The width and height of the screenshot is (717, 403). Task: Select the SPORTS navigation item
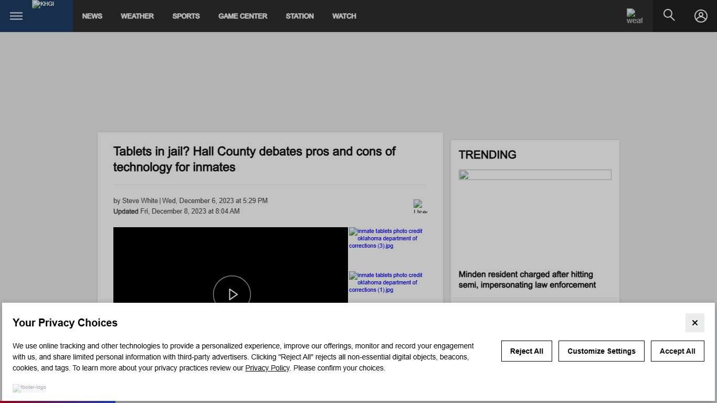tap(186, 16)
